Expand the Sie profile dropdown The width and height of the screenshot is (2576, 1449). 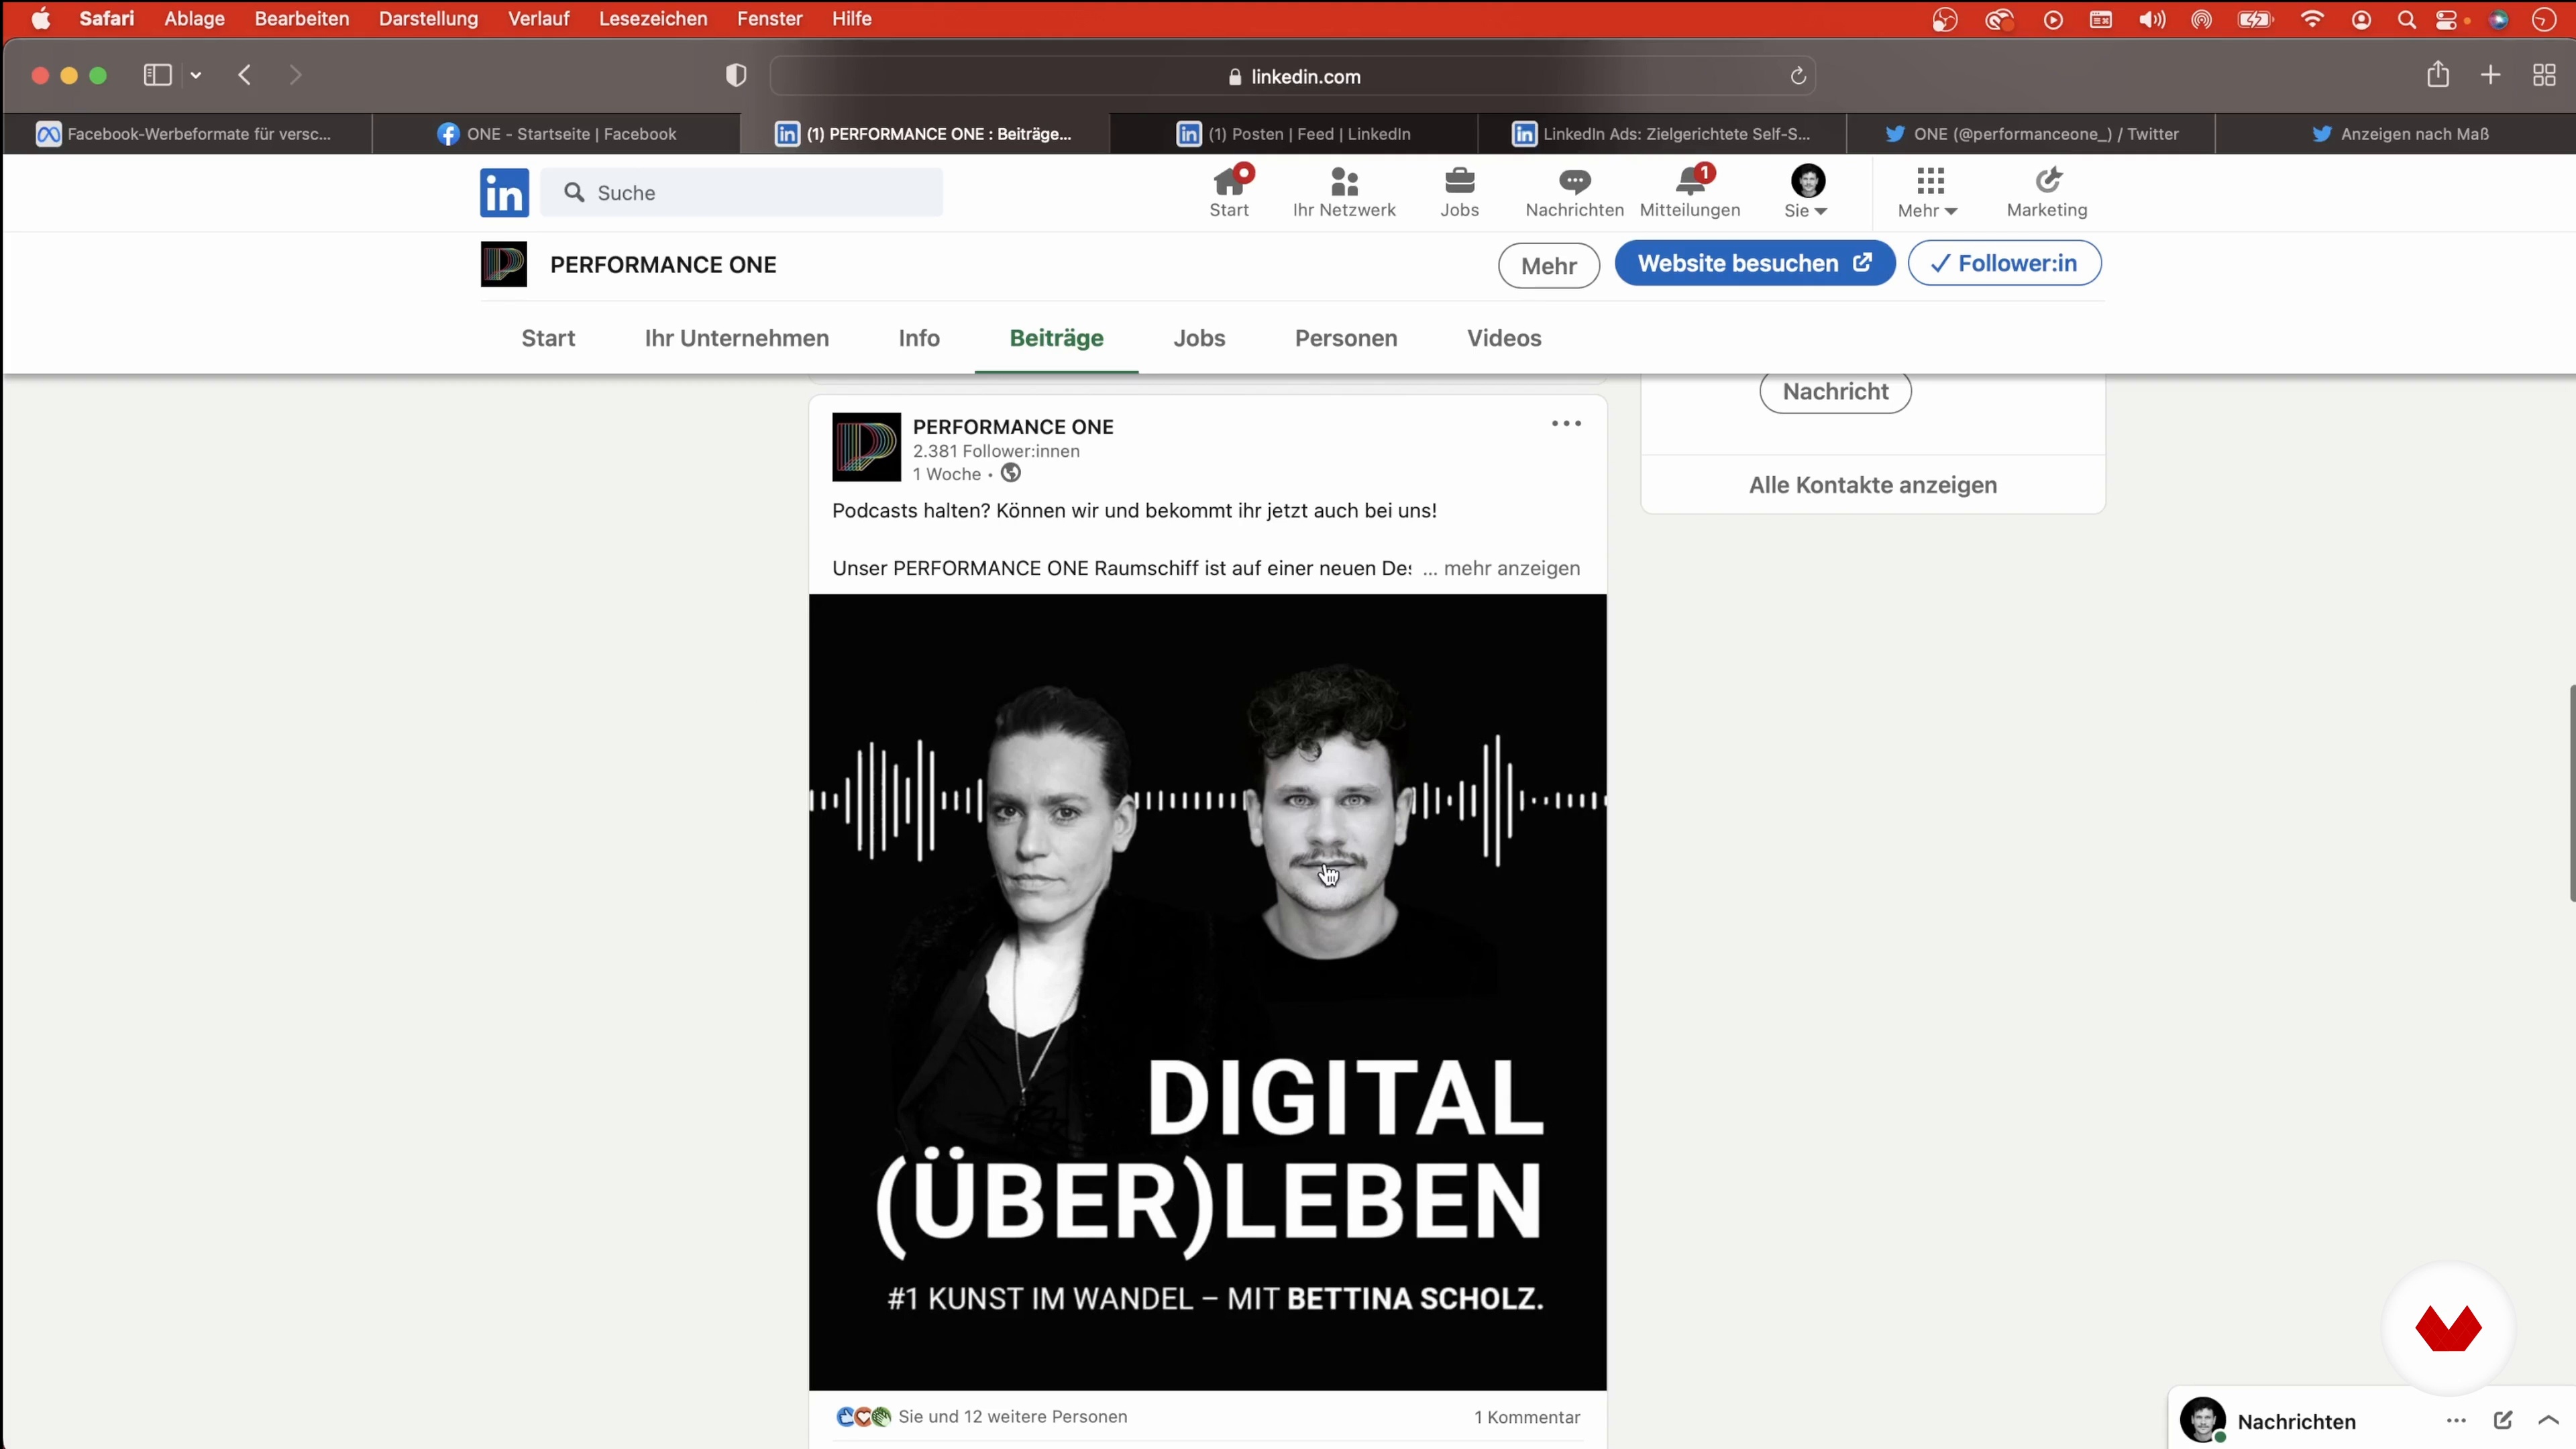pyautogui.click(x=1807, y=192)
